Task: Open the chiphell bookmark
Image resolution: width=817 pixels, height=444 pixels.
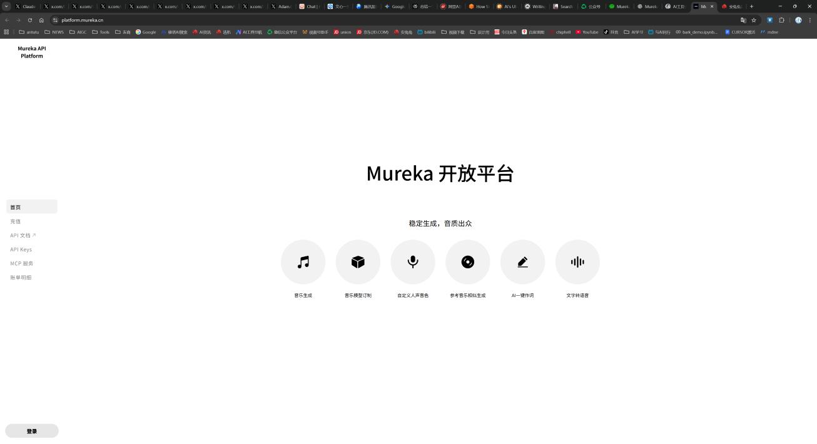Action: (x=560, y=32)
